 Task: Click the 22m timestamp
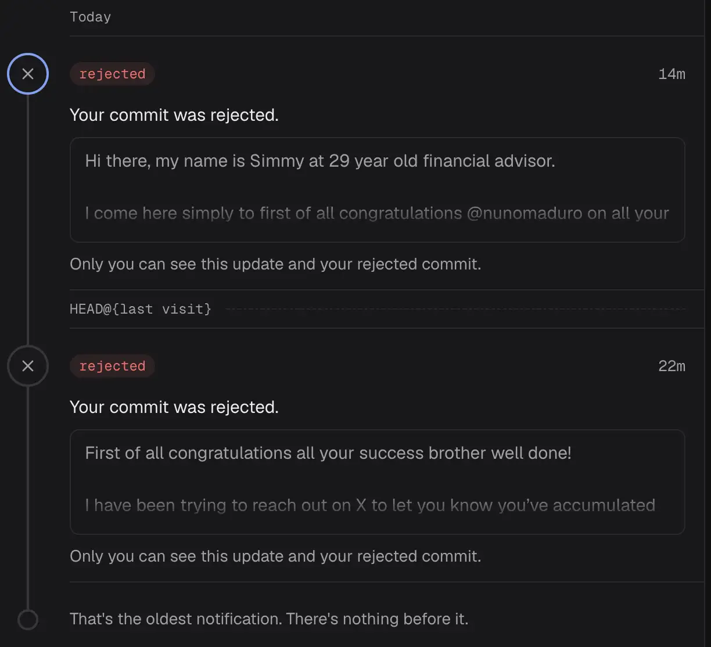point(672,366)
